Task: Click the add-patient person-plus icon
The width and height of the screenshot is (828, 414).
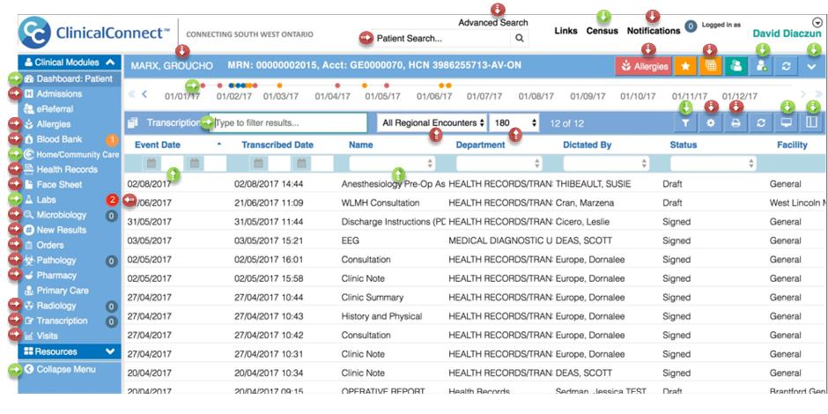Action: coord(761,66)
